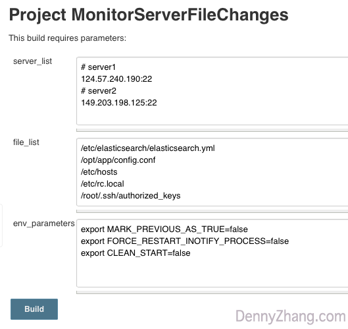Click the /etc/rc.local line
Image resolution: width=348 pixels, height=329 pixels.
coord(103,184)
